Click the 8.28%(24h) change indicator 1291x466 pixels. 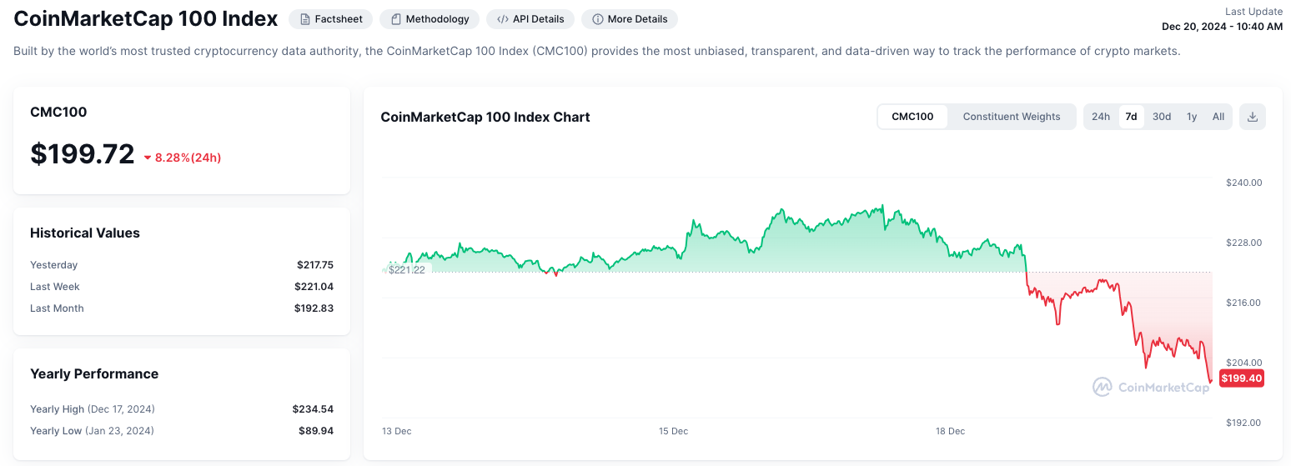[x=183, y=158]
